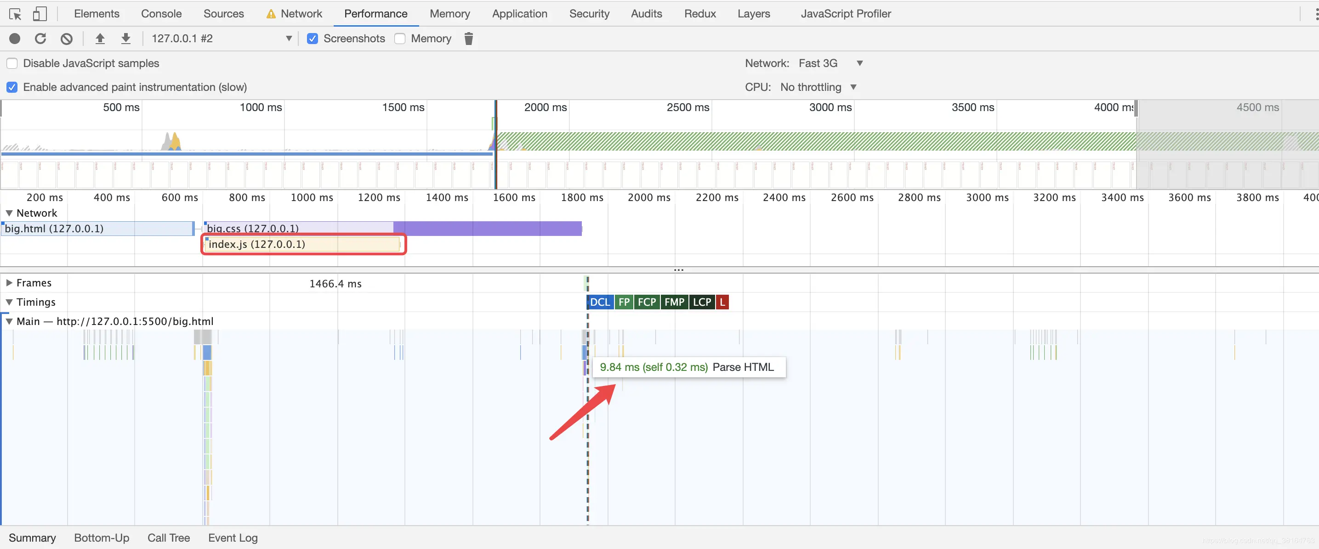Screen dimensions: 1319x549
Task: Open the CPU No throttling dropdown
Action: pos(818,87)
